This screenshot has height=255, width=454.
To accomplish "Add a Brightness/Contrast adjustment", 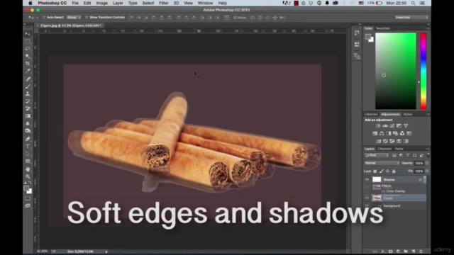I will (378, 126).
